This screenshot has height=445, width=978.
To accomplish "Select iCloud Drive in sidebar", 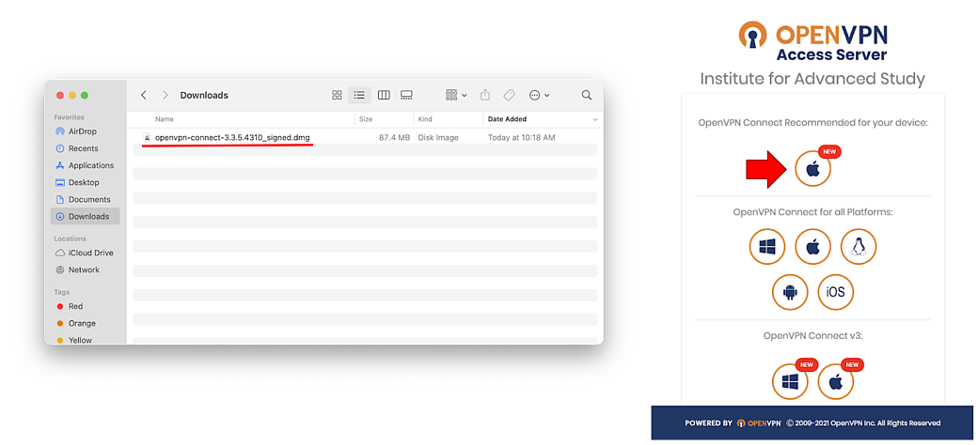I will point(90,253).
